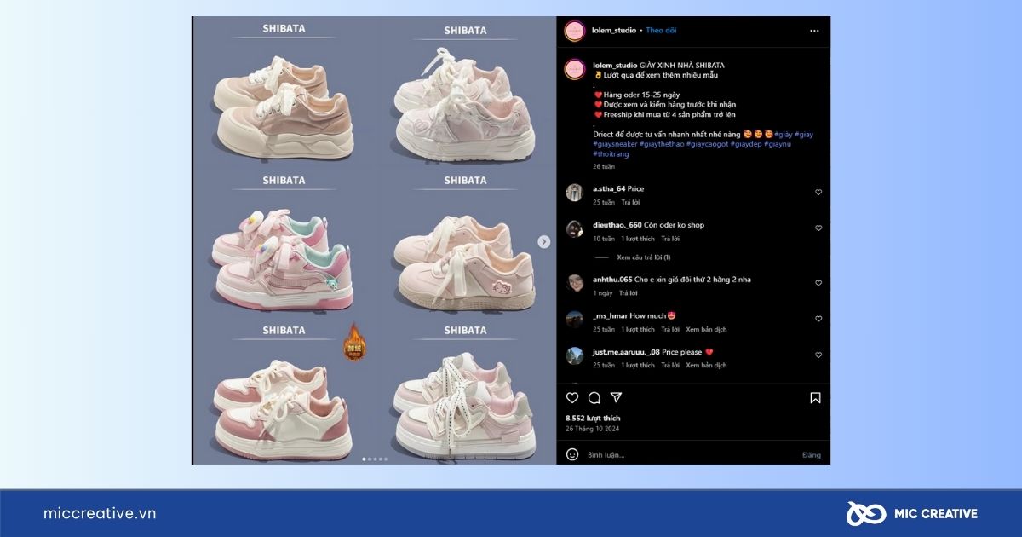The width and height of the screenshot is (1022, 537).
Task: Save post with bookmark icon
Action: 815,398
